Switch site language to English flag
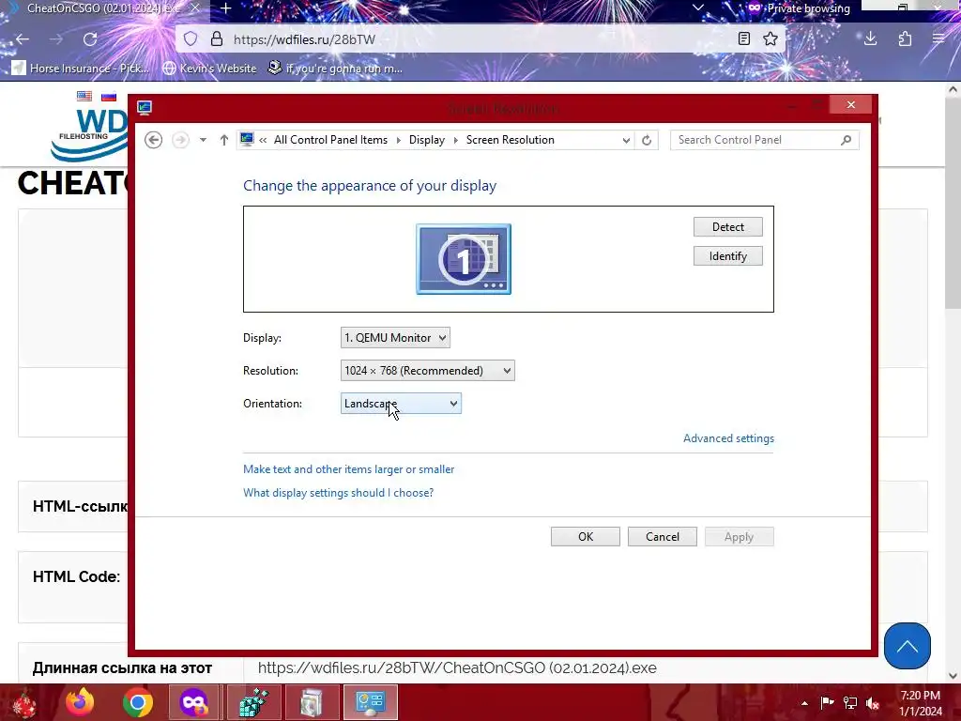 (84, 97)
